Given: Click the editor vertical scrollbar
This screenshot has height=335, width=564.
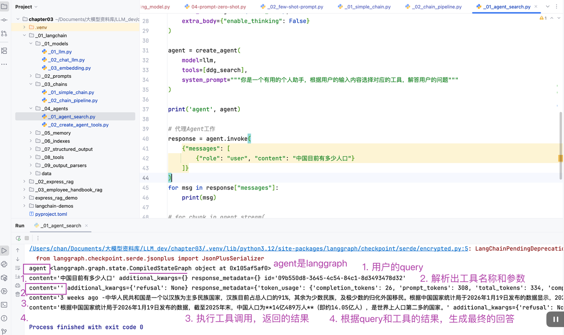Looking at the screenshot, I should click(561, 145).
